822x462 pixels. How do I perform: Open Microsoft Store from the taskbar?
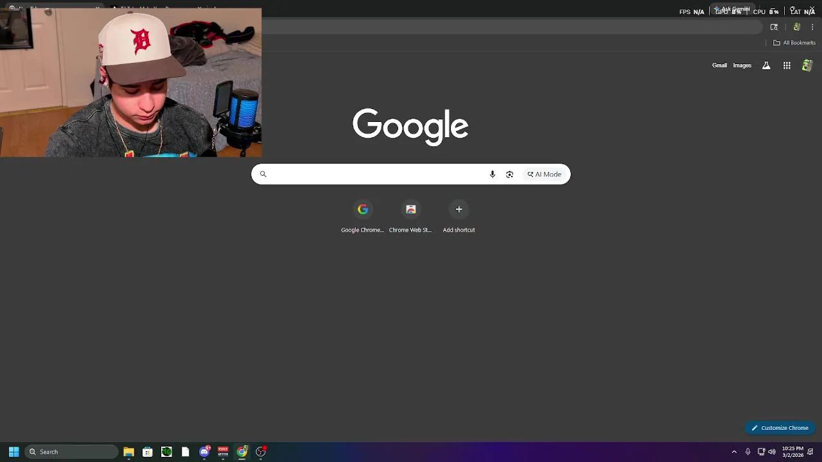(x=147, y=452)
